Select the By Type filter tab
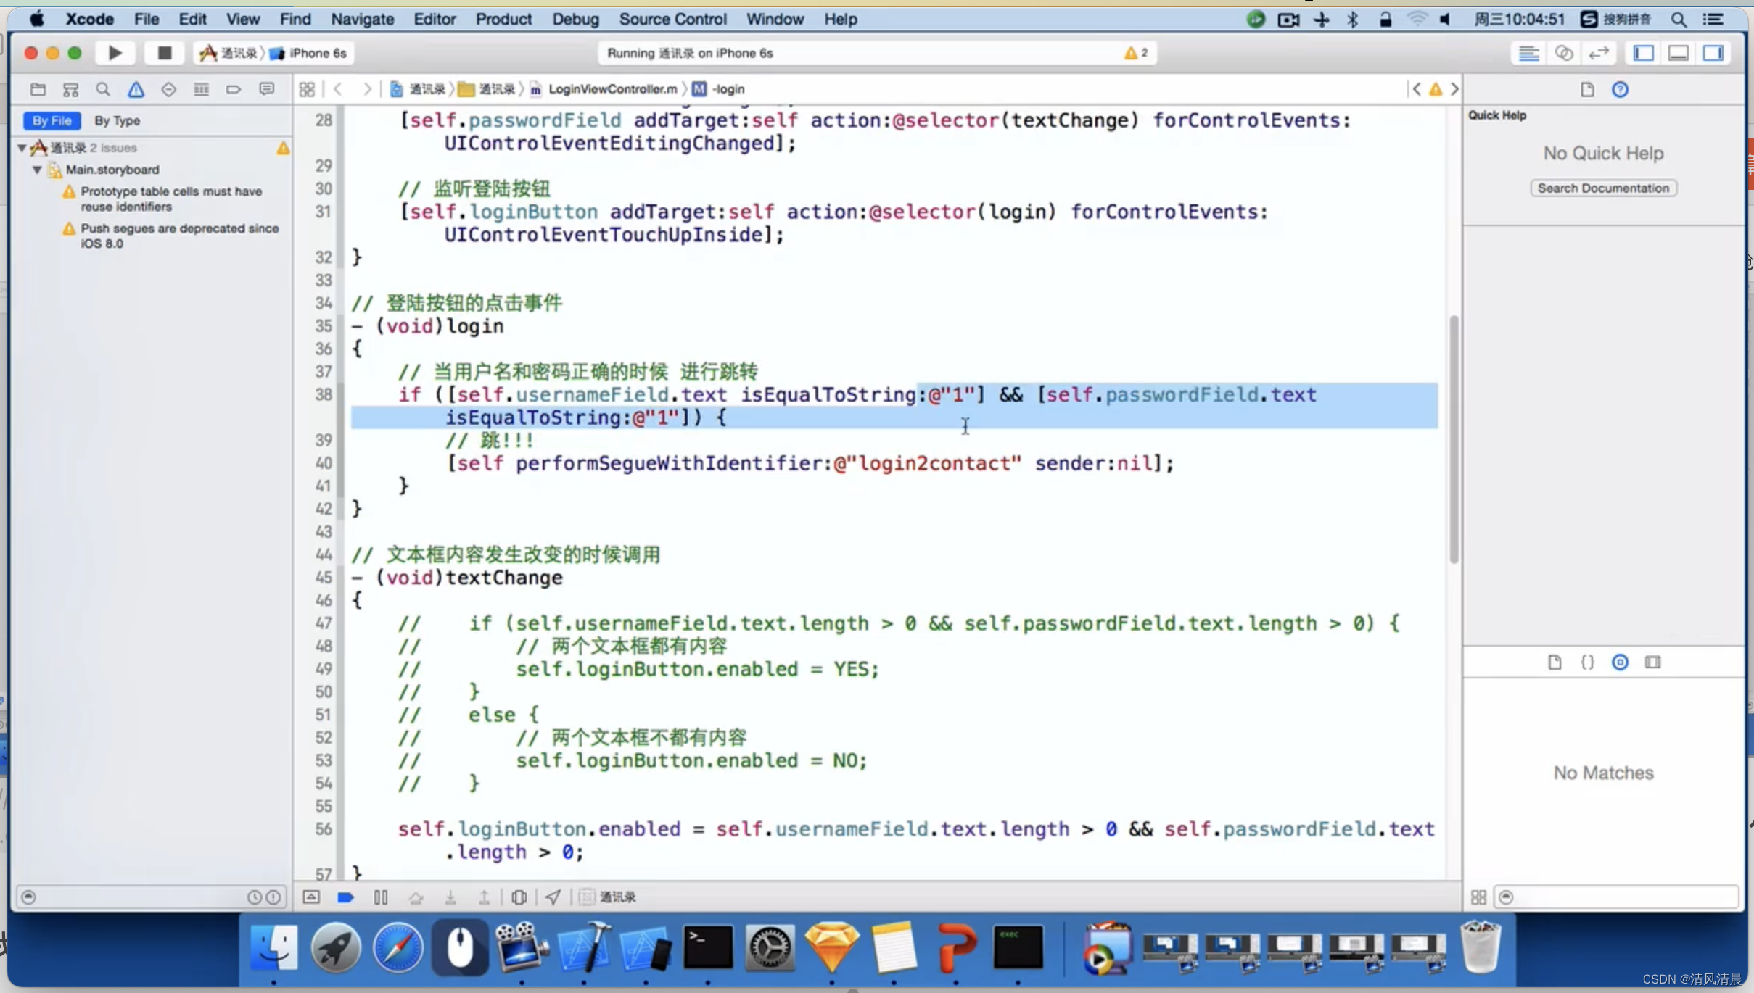This screenshot has width=1754, height=993. click(117, 120)
